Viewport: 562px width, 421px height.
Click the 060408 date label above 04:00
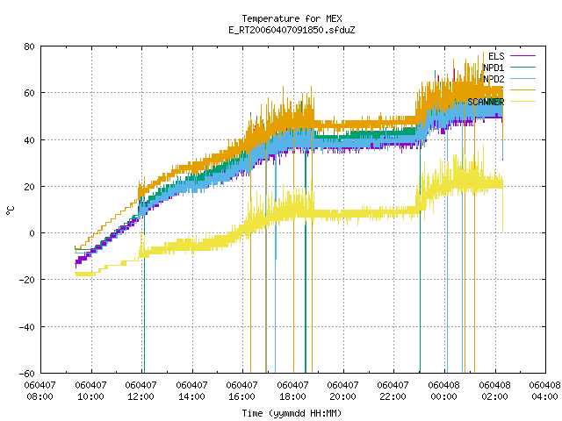coord(544,385)
